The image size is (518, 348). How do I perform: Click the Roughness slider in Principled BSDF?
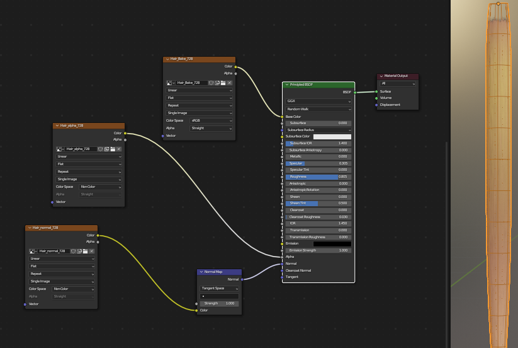(x=318, y=177)
